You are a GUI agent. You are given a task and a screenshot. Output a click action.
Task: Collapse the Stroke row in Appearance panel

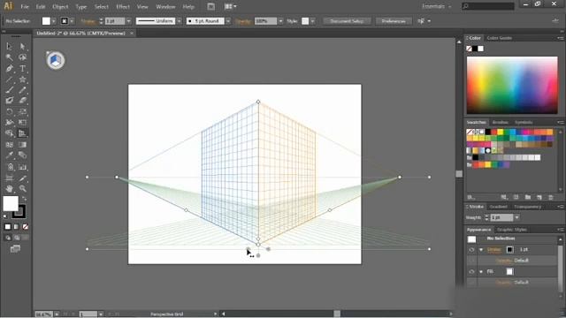pyautogui.click(x=481, y=249)
